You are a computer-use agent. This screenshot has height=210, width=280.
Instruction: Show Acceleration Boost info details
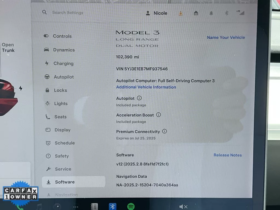tap(158, 115)
